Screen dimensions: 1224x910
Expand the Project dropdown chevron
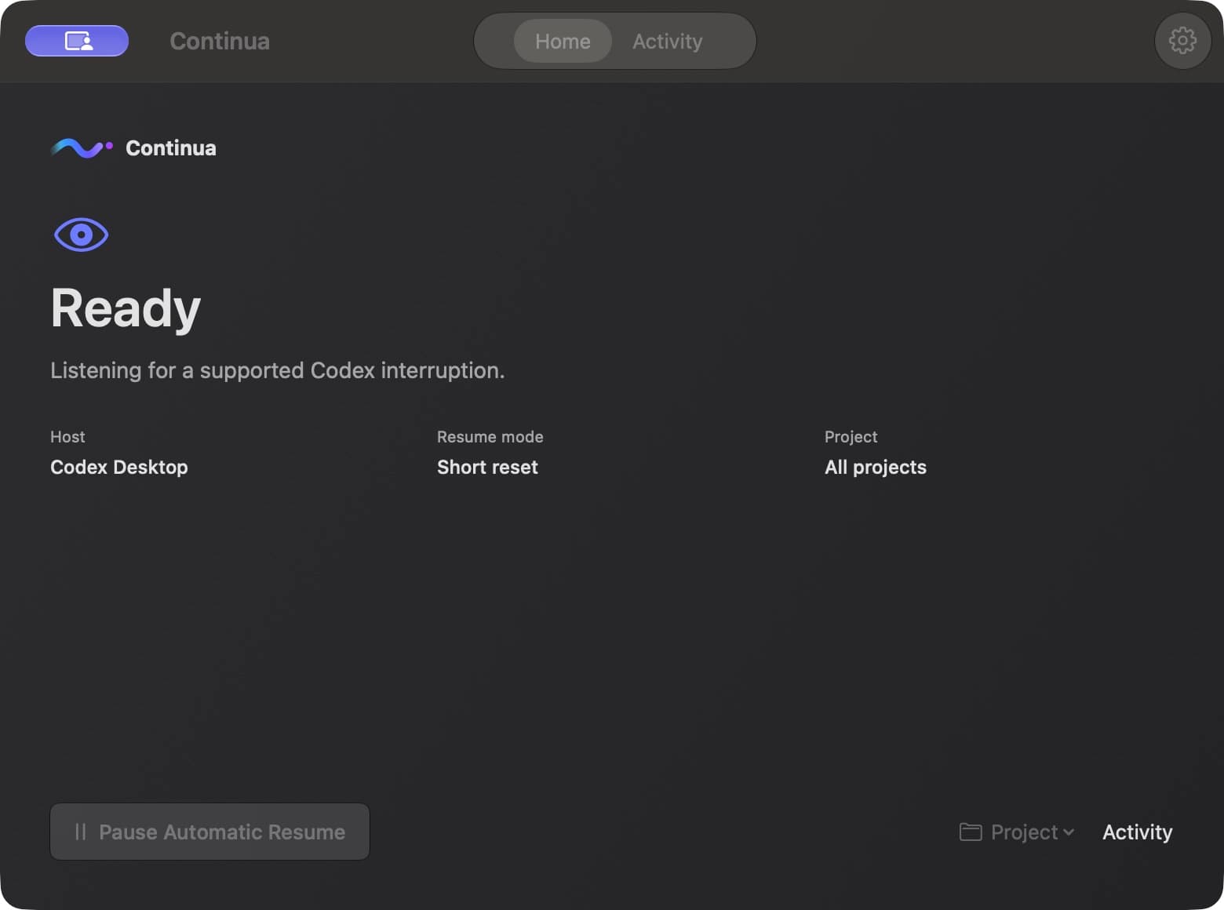coord(1069,832)
